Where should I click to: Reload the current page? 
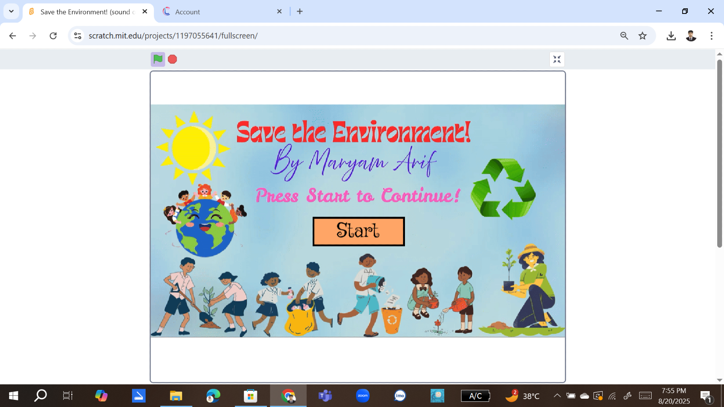pyautogui.click(x=53, y=36)
